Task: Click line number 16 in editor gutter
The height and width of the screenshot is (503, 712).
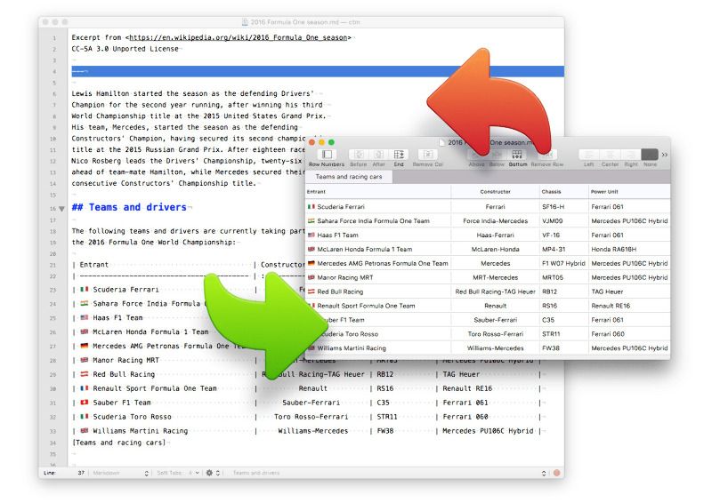Action: [x=53, y=209]
